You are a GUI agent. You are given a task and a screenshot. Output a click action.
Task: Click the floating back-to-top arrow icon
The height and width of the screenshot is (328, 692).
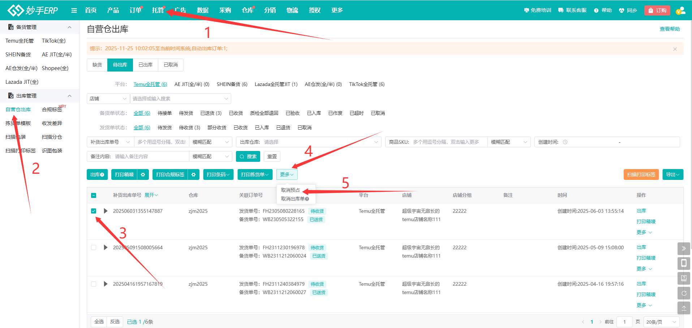pos(684,308)
